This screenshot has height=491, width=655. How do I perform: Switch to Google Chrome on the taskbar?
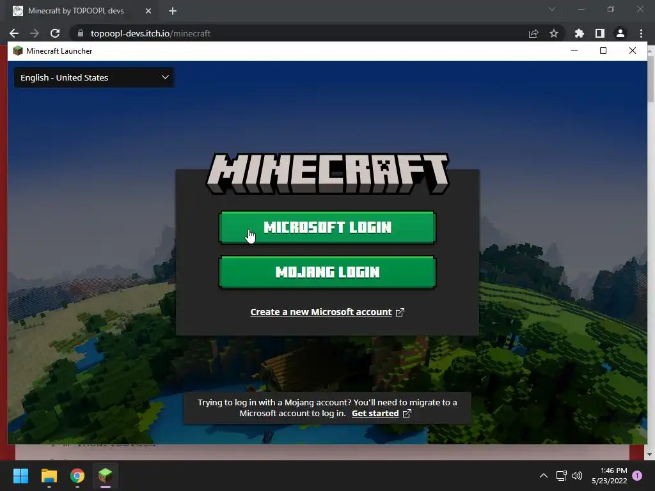pos(77,476)
